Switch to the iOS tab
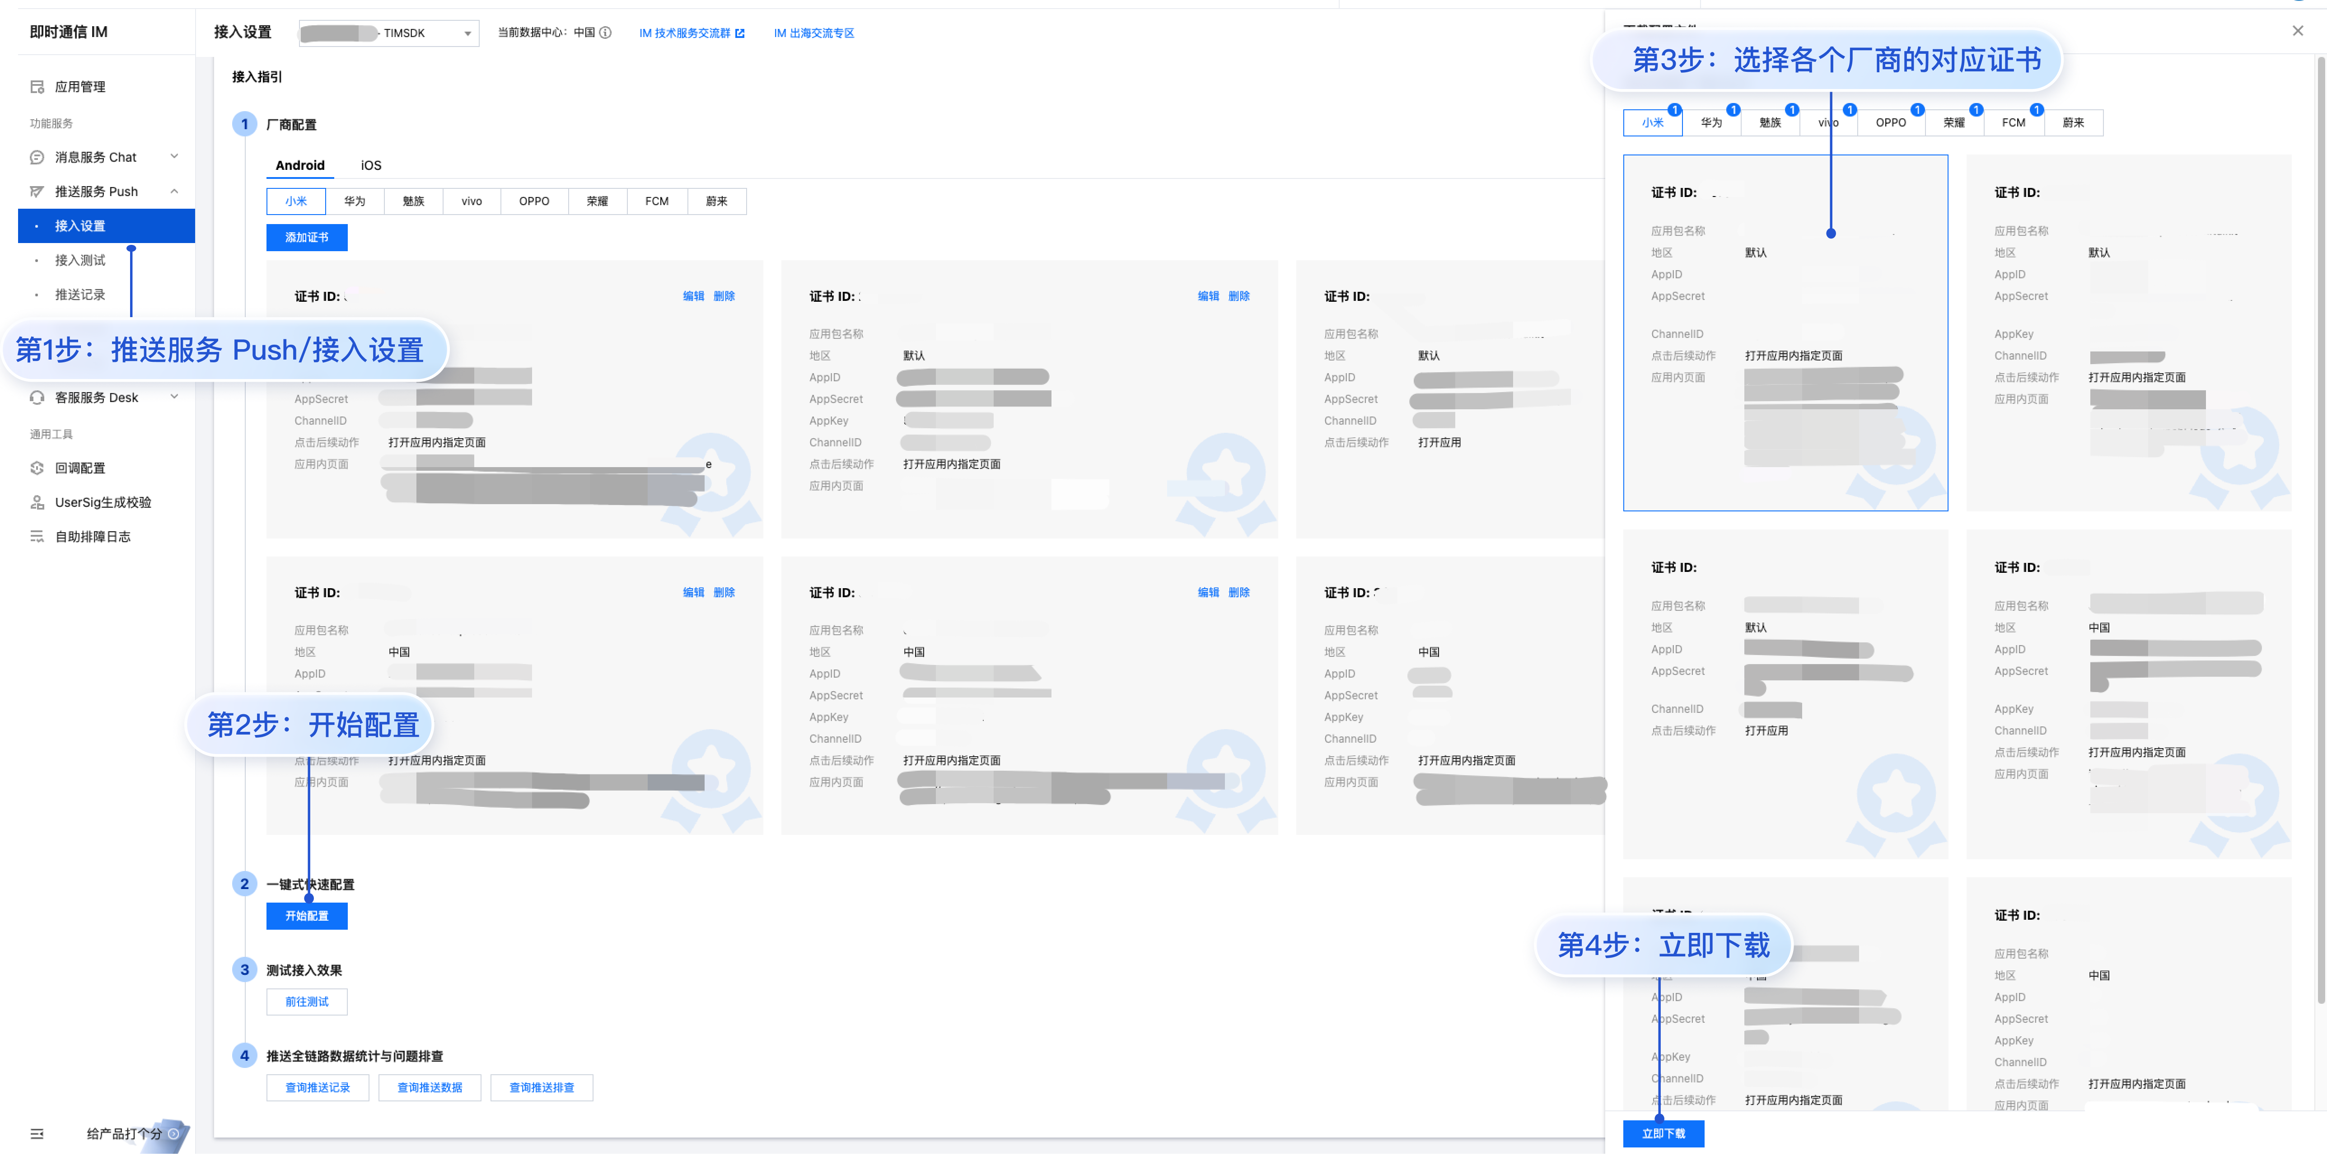 tap(370, 165)
